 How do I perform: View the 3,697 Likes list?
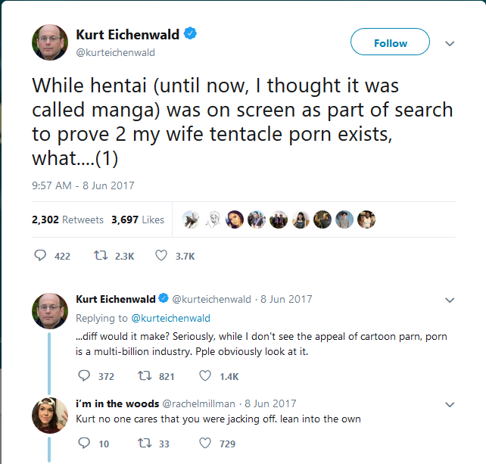click(137, 220)
